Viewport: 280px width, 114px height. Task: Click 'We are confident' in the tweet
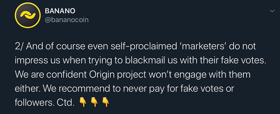pyautogui.click(x=51, y=75)
